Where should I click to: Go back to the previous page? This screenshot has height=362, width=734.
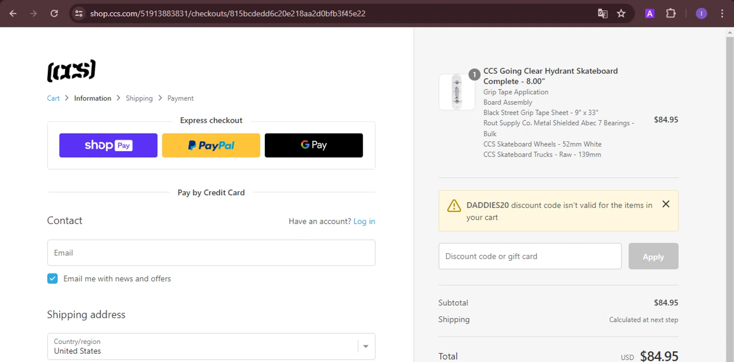click(13, 14)
